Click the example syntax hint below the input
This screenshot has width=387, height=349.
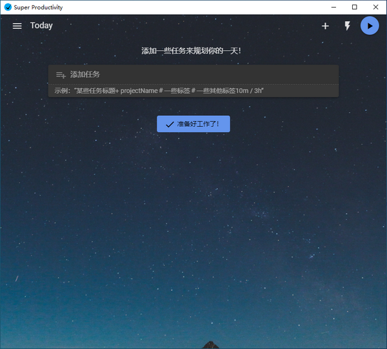point(159,91)
